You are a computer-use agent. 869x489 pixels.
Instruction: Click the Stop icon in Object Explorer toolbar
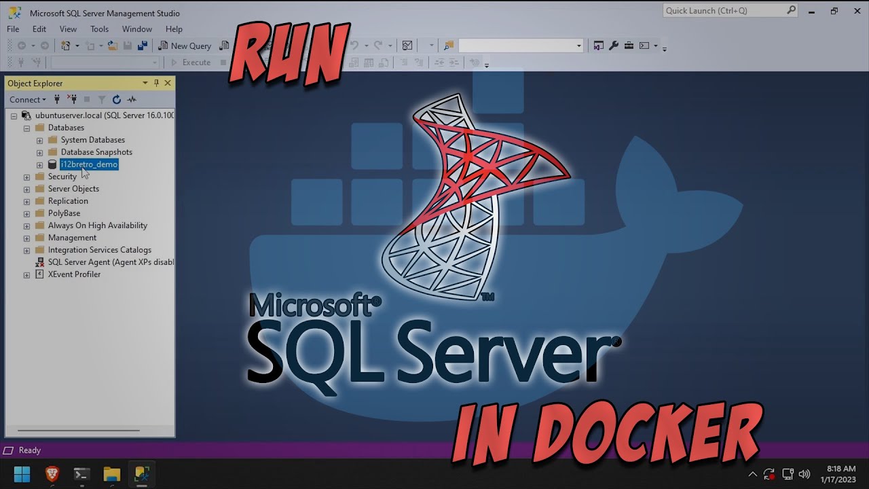87,99
